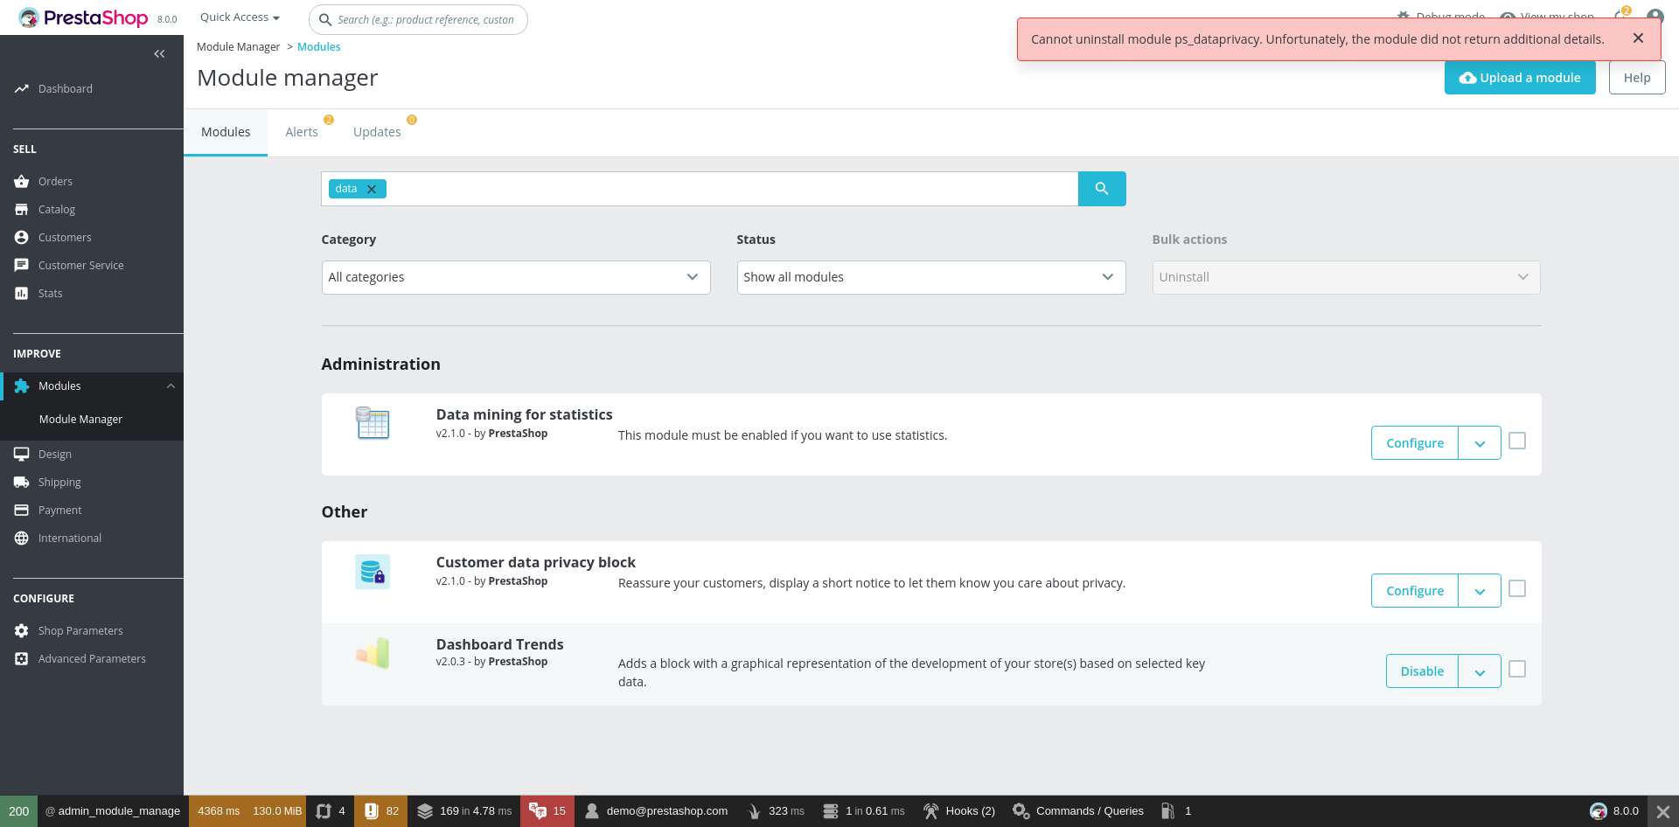Image resolution: width=1679 pixels, height=827 pixels.
Task: Open actions chevron next to Dashboard Trends Disable
Action: [x=1479, y=671]
